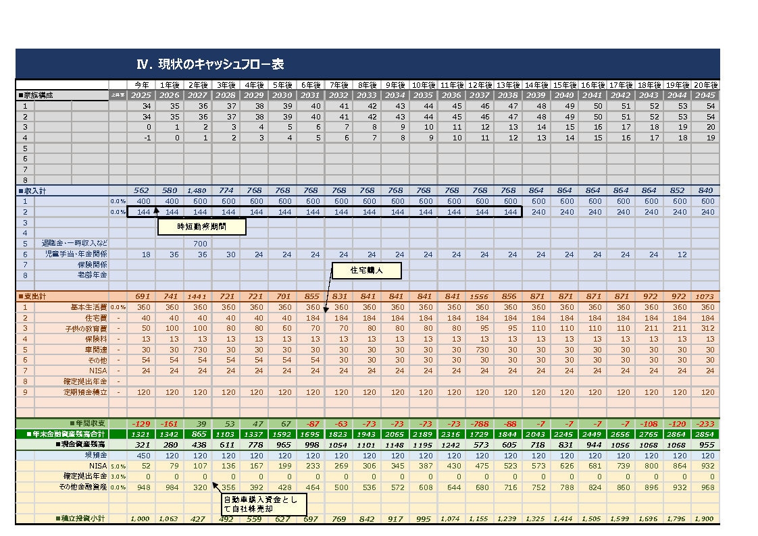The height and width of the screenshot is (536, 758).
Task: Click the 312 education cost cell
Action: 705,328
